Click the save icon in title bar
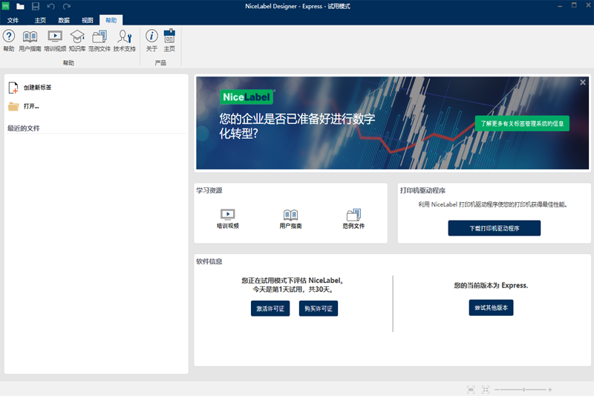Viewport: 594px width, 396px height. [35, 7]
